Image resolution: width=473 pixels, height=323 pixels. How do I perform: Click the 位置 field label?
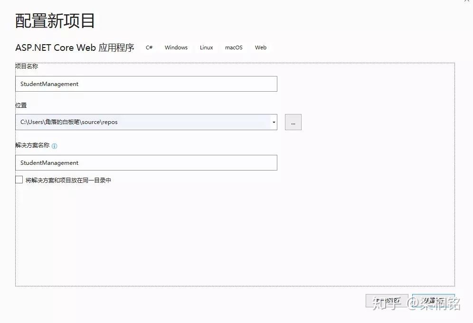pos(21,105)
